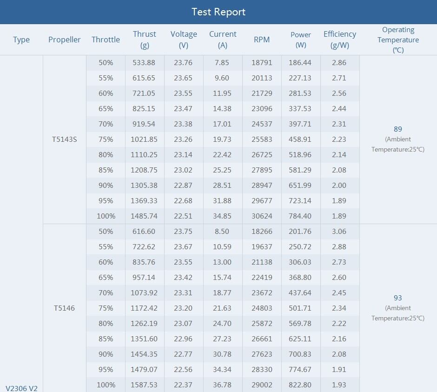Click the Power (W) header
437x392 pixels.
301,40
